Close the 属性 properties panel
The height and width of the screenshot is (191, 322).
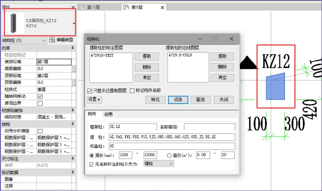pyautogui.click(x=73, y=7)
